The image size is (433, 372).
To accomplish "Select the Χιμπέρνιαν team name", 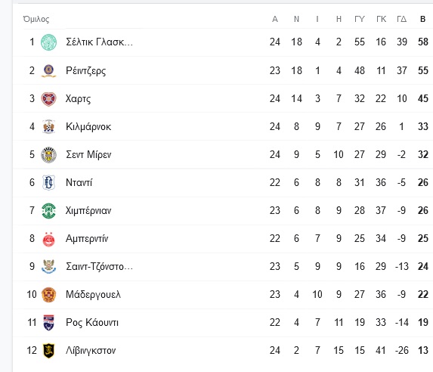I will [88, 211].
